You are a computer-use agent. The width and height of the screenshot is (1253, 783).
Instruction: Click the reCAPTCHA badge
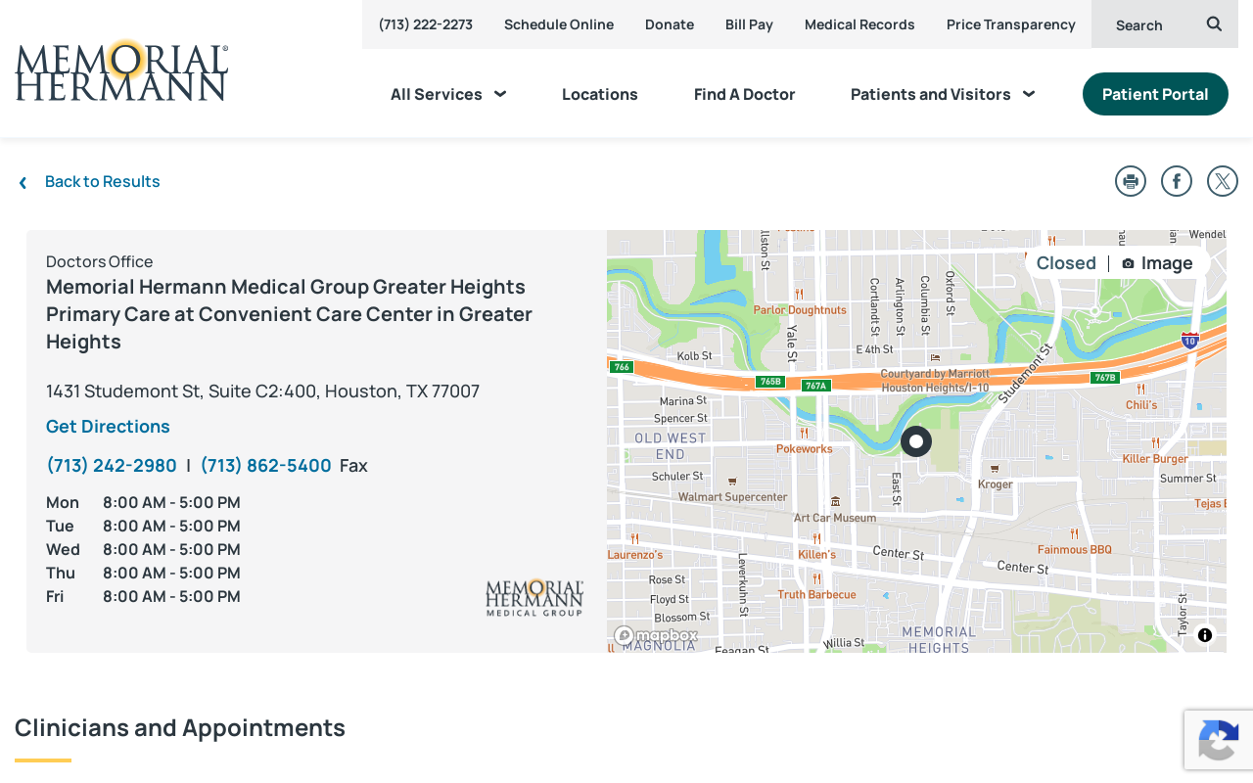pyautogui.click(x=1219, y=740)
